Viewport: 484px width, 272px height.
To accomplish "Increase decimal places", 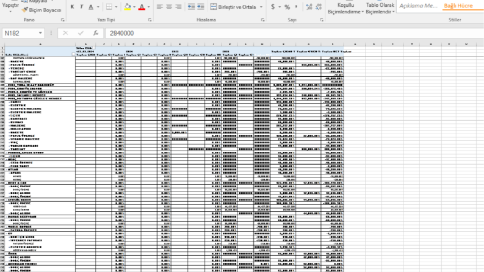I will click(309, 7).
